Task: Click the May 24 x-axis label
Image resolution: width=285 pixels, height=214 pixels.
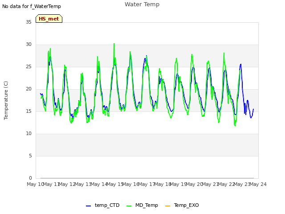Action: [258, 184]
